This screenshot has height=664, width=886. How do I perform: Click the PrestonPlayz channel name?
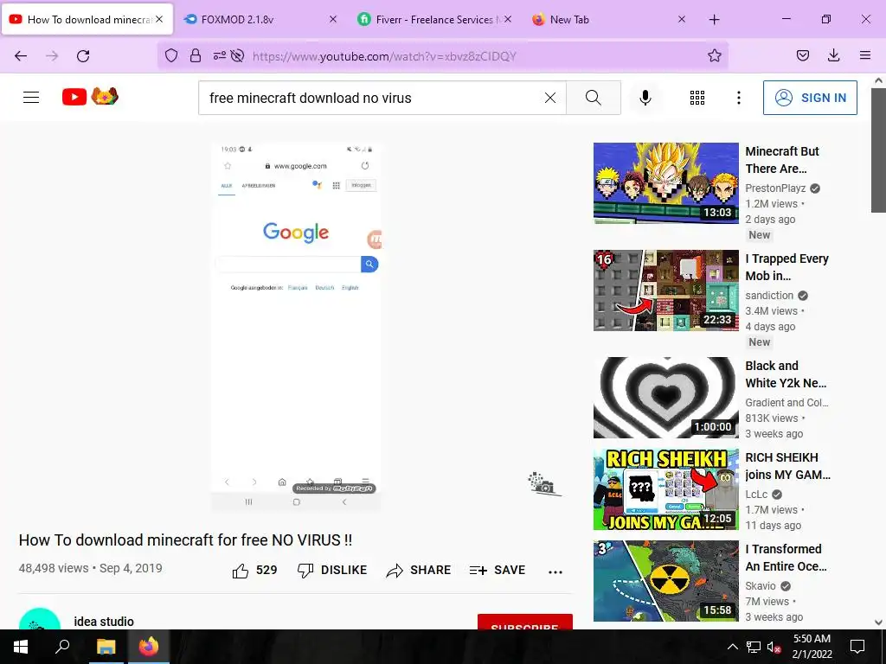click(x=775, y=188)
